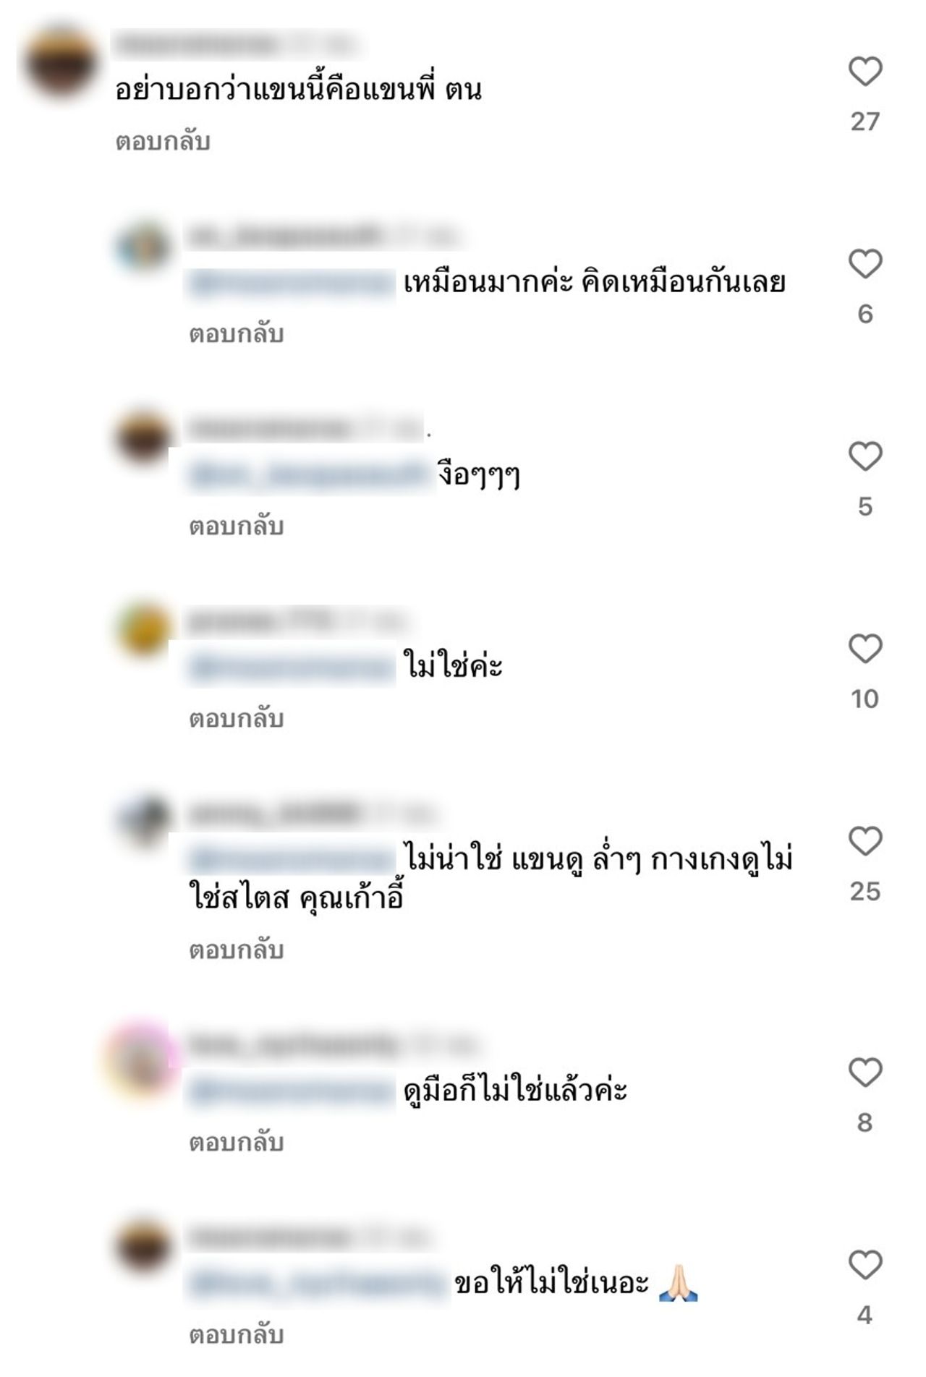Open the blurred mention before "เหมือนมากค่ะ"
This screenshot has width=926, height=1377.
click(x=292, y=283)
